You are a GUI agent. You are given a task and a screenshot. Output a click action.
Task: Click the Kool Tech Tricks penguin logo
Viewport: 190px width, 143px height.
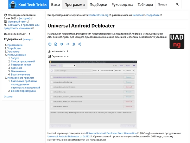13,5
